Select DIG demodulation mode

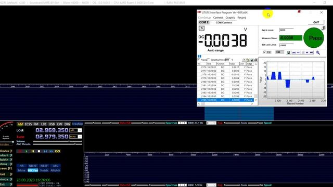pyautogui.click(x=67, y=124)
